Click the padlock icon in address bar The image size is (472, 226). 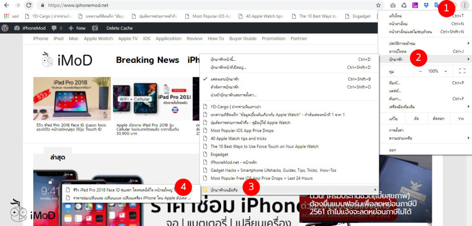42,6
